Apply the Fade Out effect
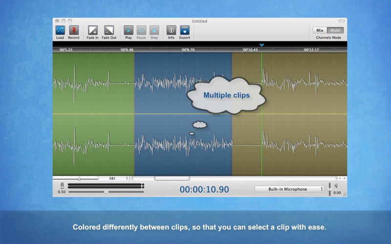This screenshot has height=244, width=391. click(109, 30)
